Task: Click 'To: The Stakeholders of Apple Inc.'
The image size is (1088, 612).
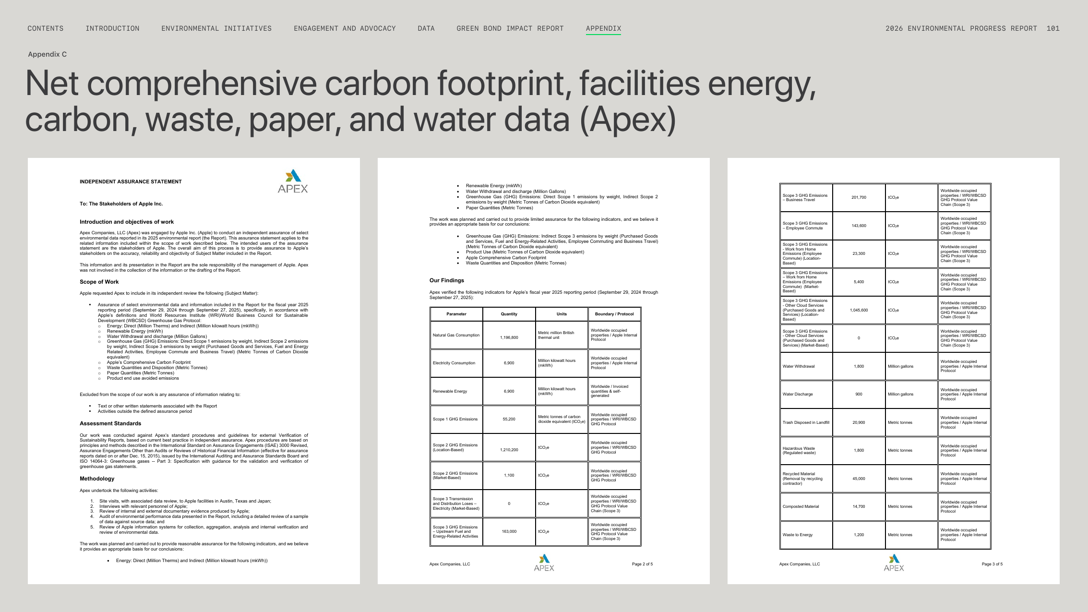Action: (x=121, y=204)
